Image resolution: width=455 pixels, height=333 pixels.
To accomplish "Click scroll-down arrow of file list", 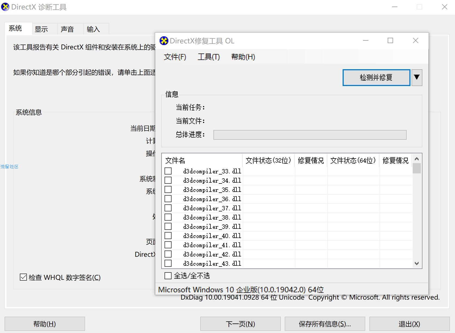I will point(417,263).
